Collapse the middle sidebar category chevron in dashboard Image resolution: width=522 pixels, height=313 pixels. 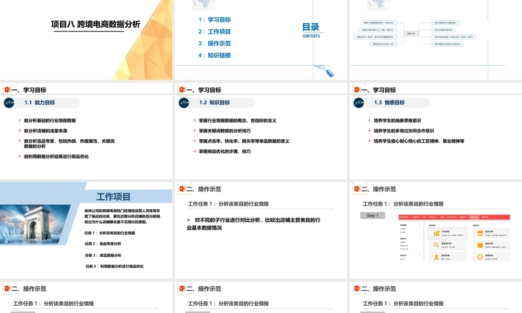click(x=420, y=239)
